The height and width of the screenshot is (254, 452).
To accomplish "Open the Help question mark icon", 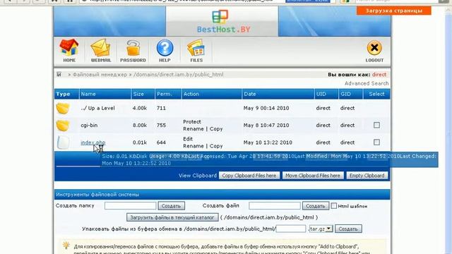I will [165, 51].
